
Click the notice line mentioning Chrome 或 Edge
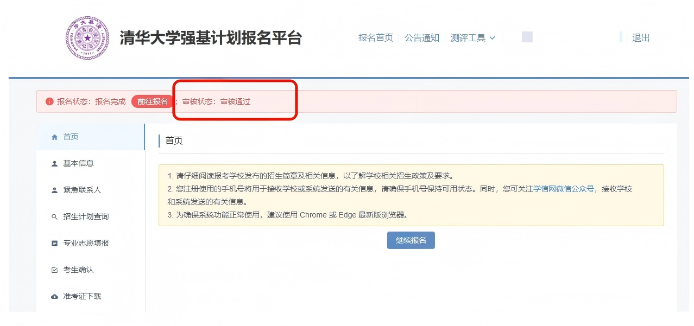click(288, 215)
